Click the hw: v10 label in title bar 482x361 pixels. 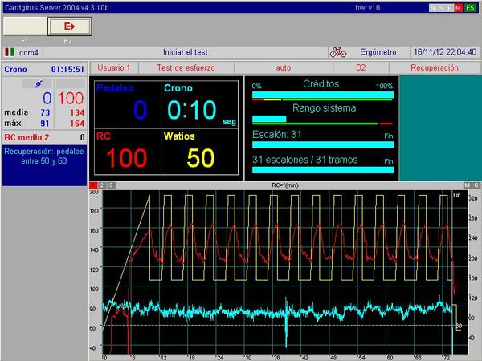pos(368,8)
